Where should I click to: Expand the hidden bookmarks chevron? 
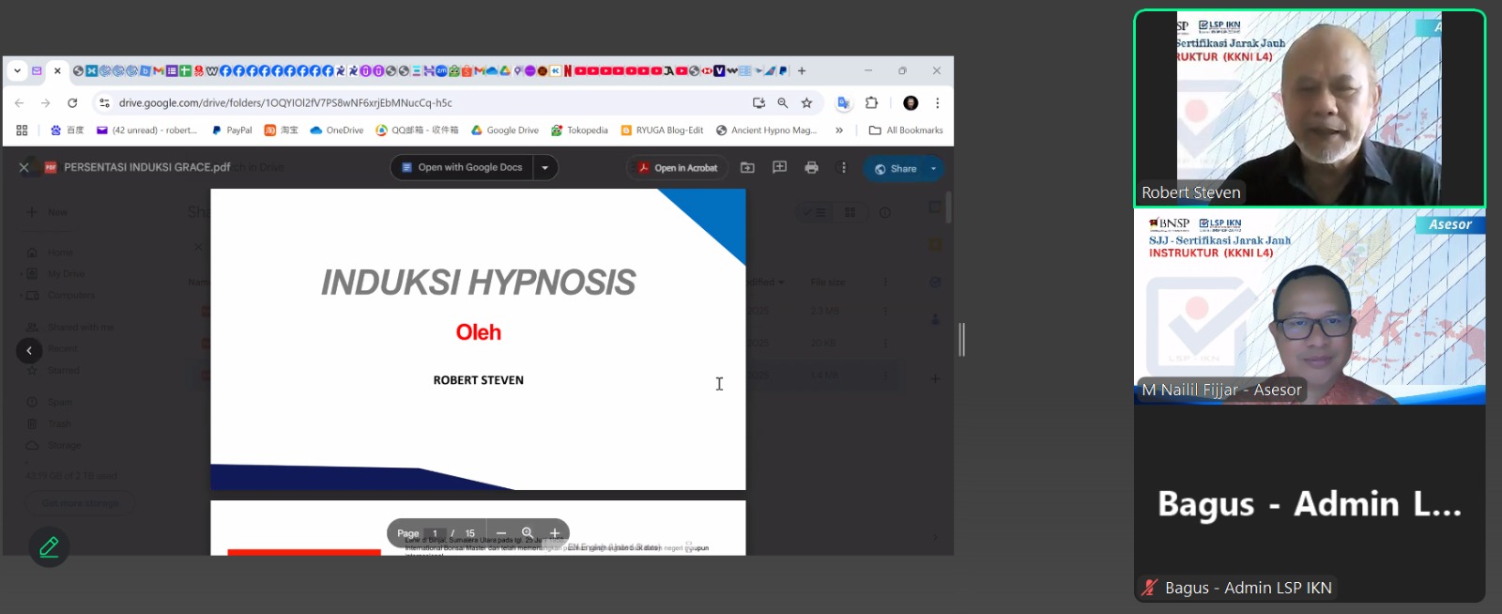point(839,130)
